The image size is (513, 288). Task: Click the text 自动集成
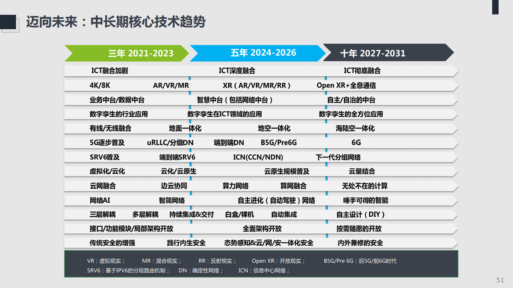[284, 214]
